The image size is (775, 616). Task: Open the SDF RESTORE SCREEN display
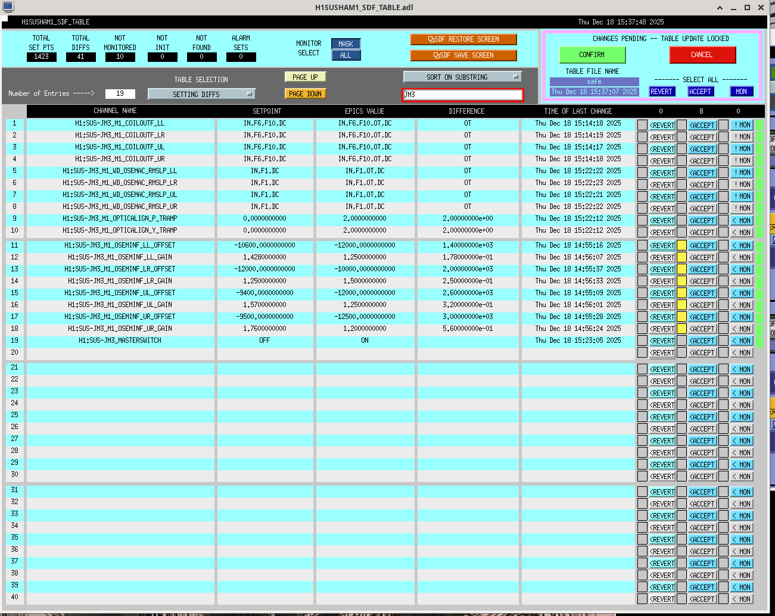tap(463, 39)
